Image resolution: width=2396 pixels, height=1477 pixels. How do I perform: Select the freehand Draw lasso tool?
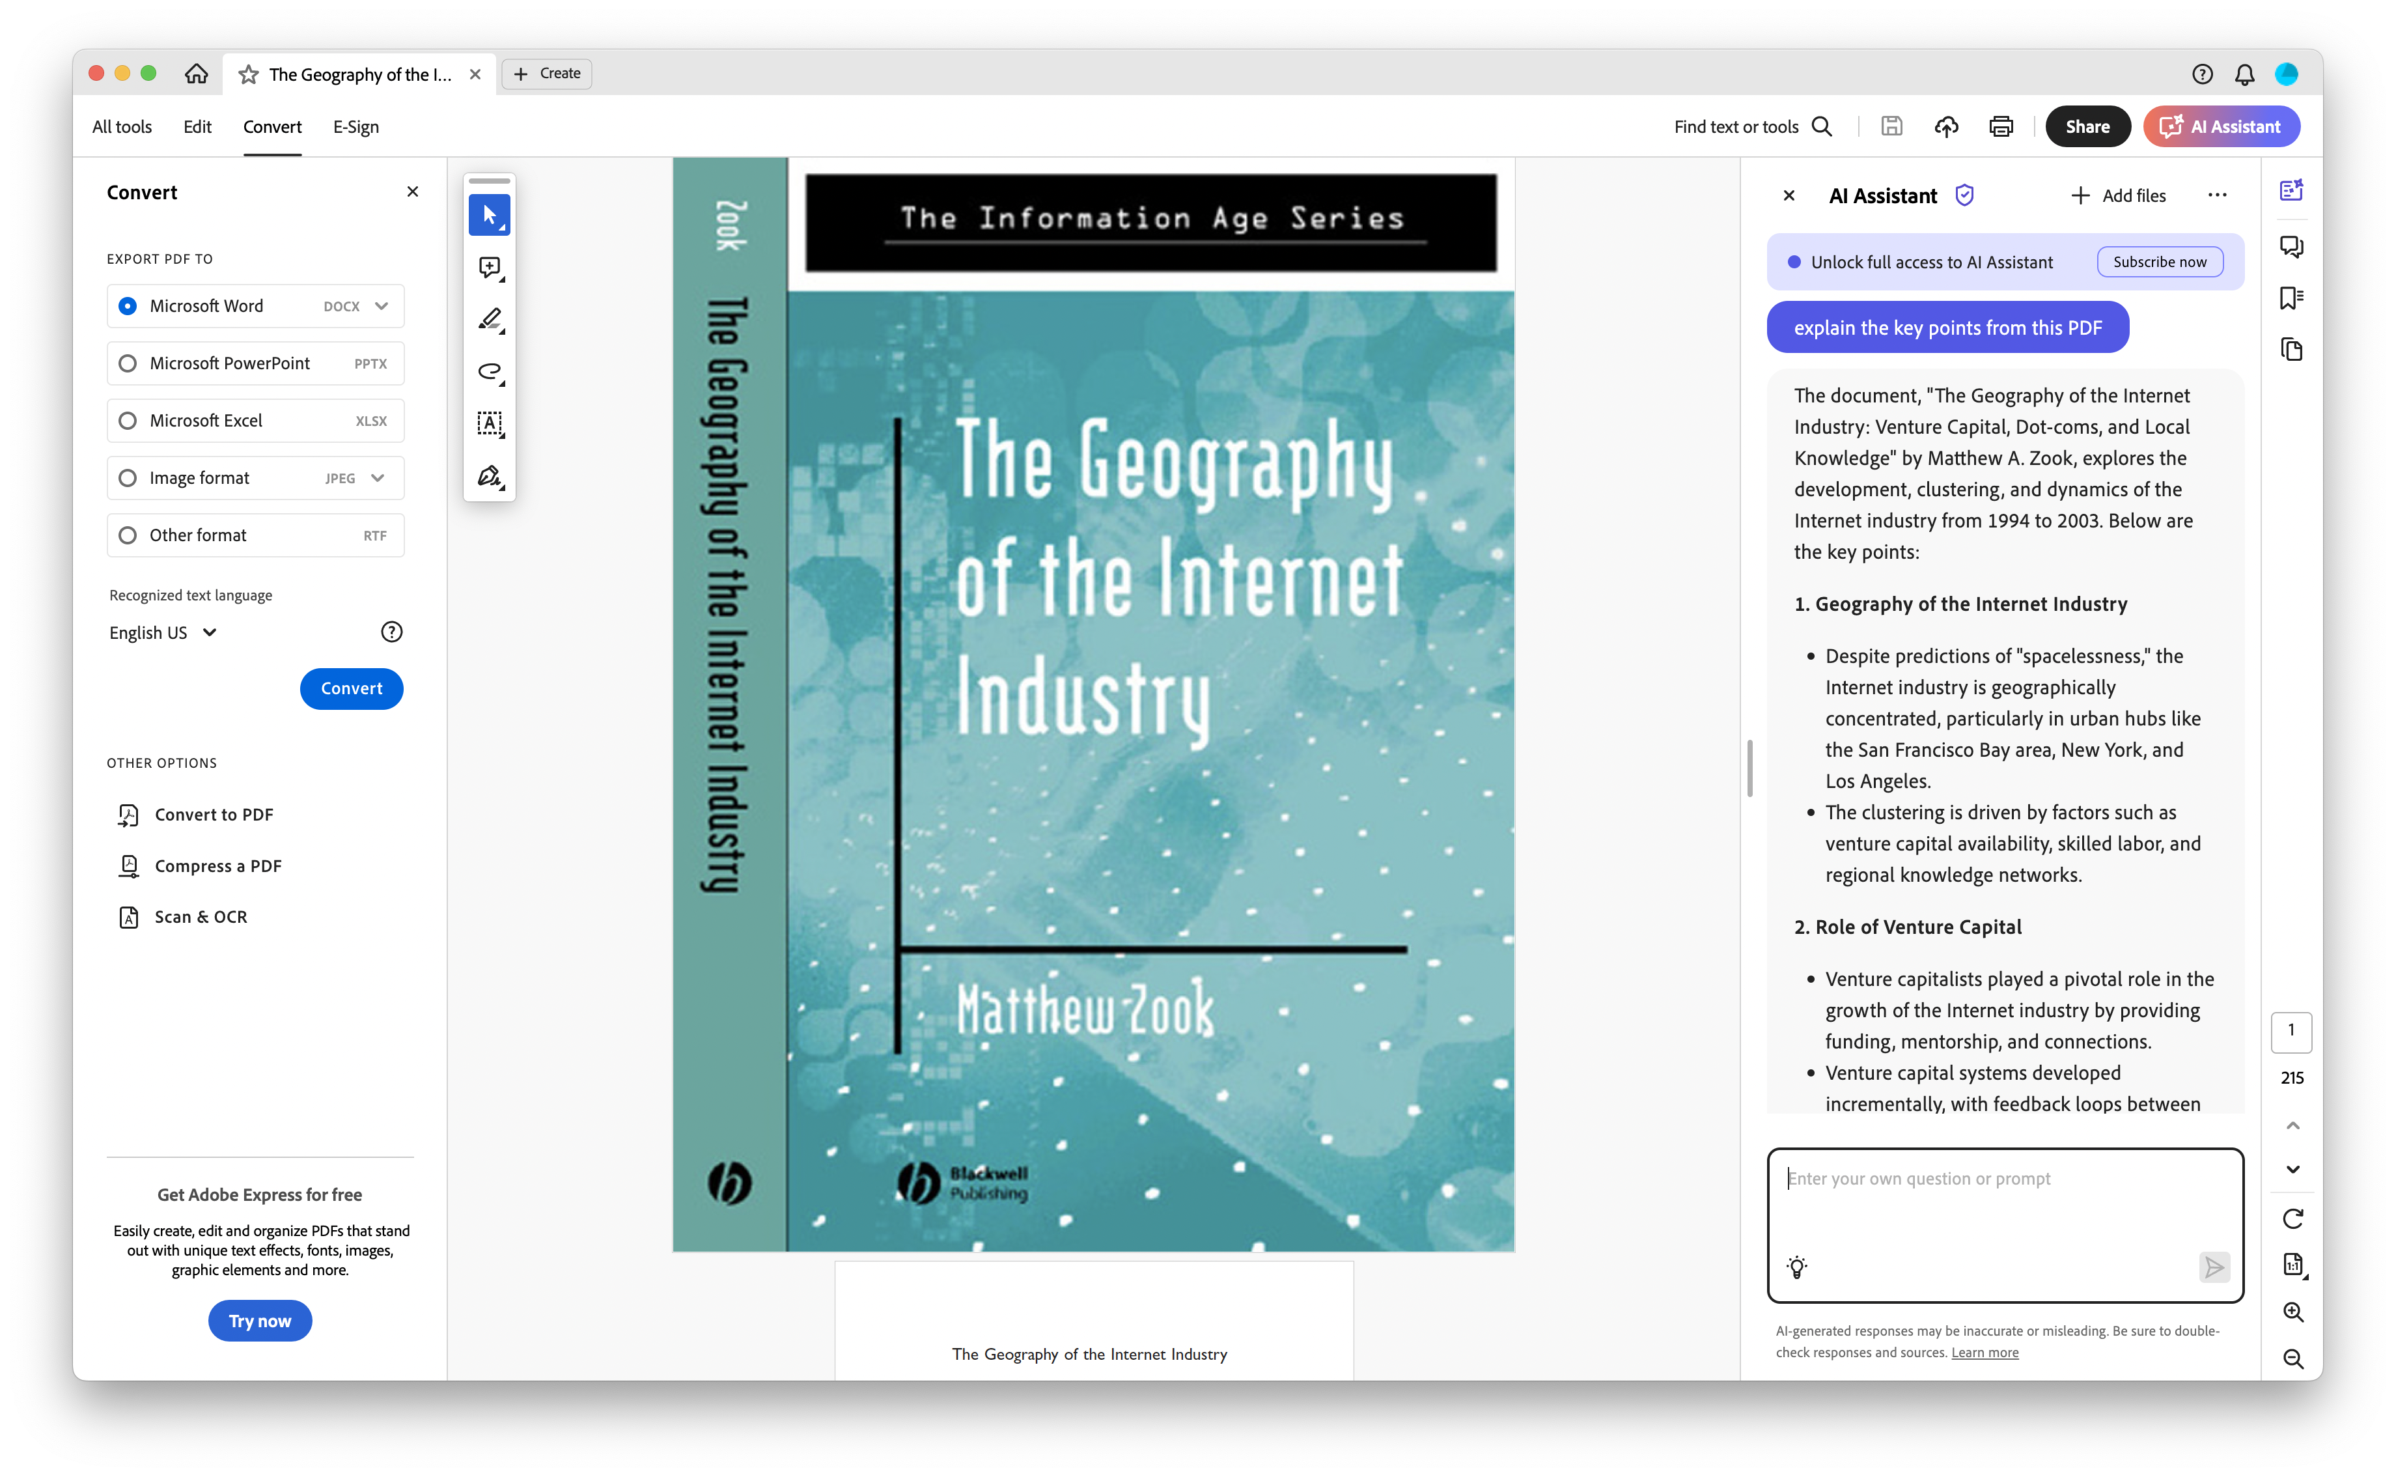(x=489, y=373)
